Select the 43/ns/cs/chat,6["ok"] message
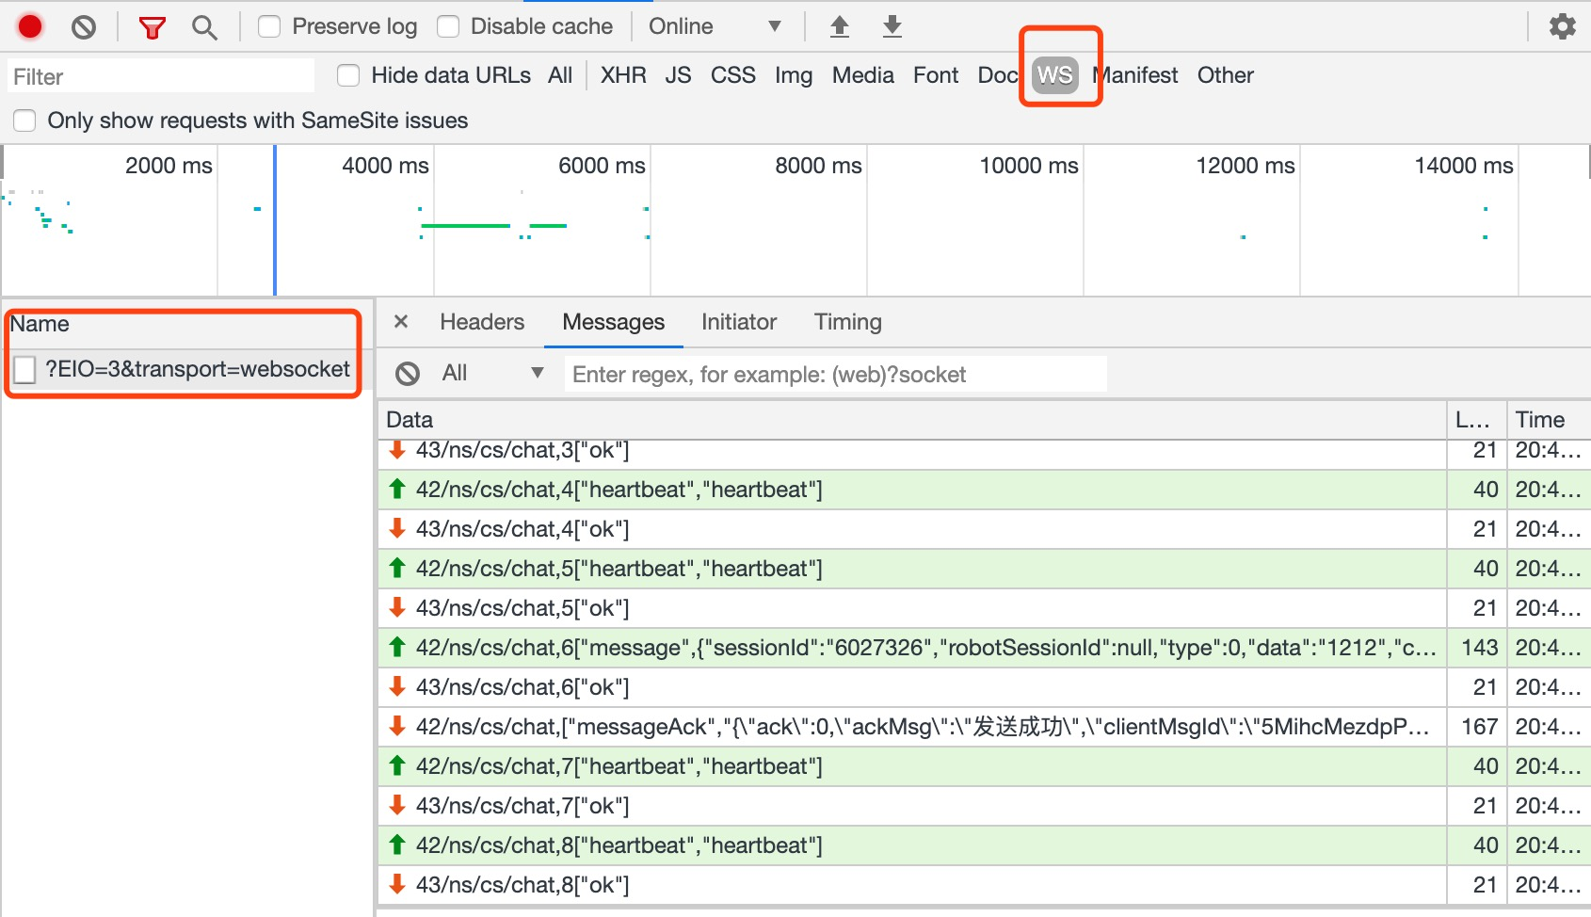This screenshot has width=1591, height=917. pyautogui.click(x=911, y=687)
